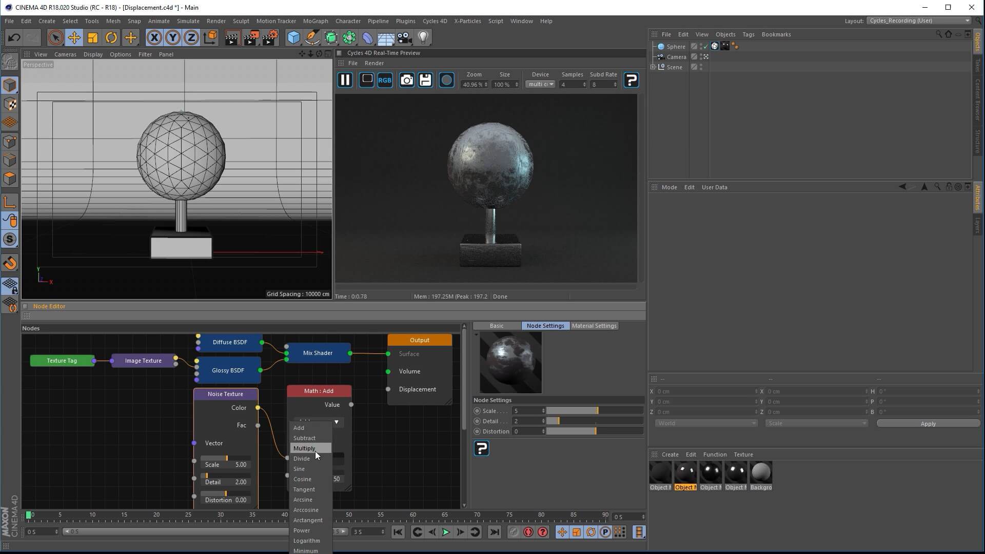Select the Rotate tool in the toolbar
The height and width of the screenshot is (554, 985).
[111, 37]
